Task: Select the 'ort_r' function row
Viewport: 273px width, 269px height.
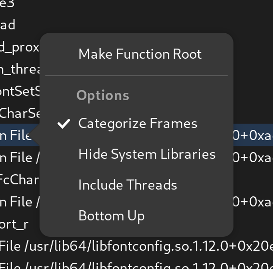Action: [19, 224]
